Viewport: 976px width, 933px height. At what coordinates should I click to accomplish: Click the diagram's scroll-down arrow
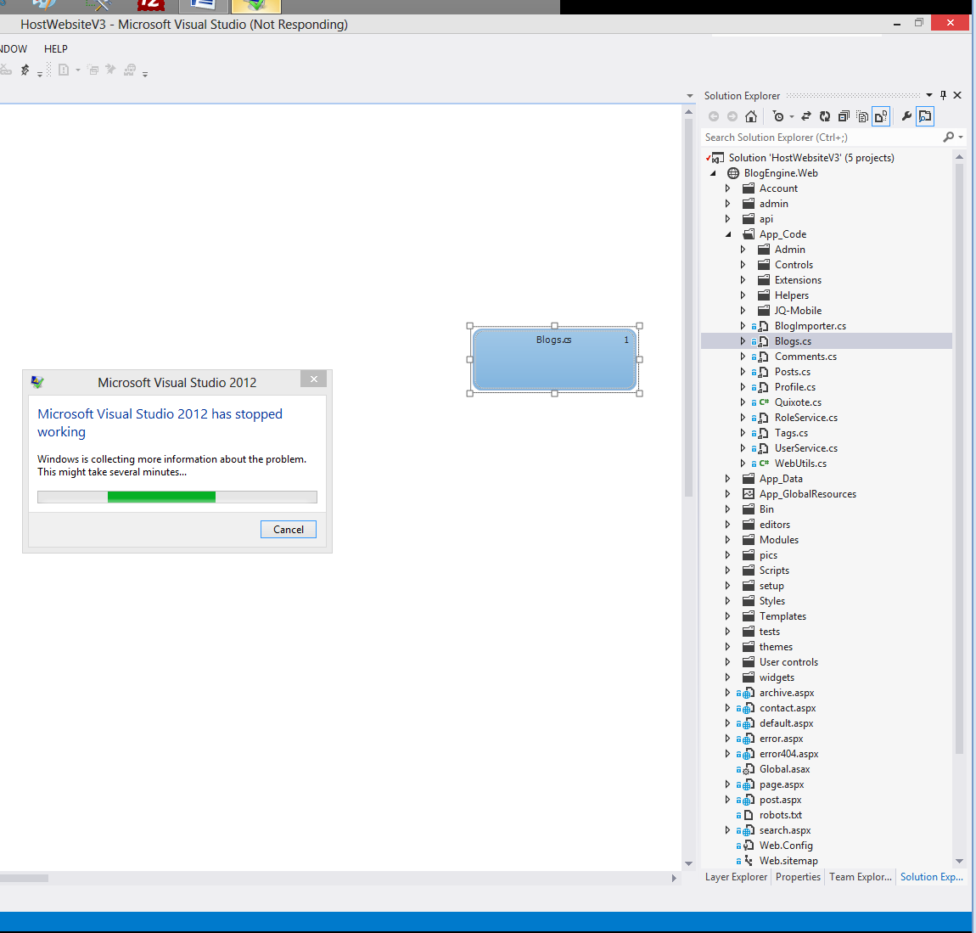[688, 863]
